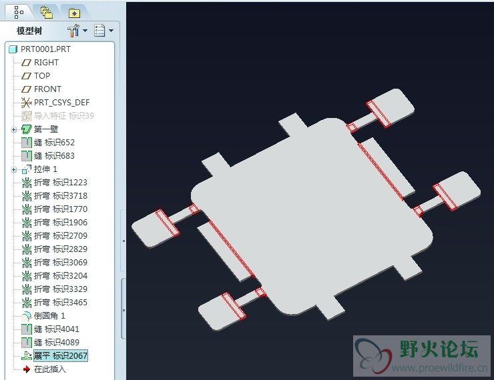Open the Folder Browser navigator tab

pyautogui.click(x=47, y=13)
